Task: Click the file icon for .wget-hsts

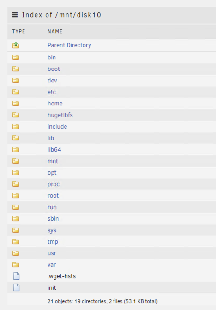Action: click(17, 276)
